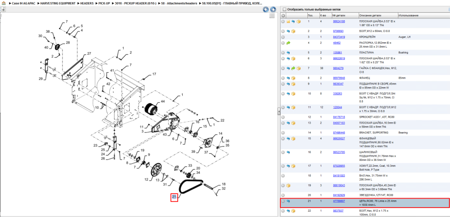Click the next diagram blue arrow
The width and height of the screenshot is (450, 217).
pos(273,9)
